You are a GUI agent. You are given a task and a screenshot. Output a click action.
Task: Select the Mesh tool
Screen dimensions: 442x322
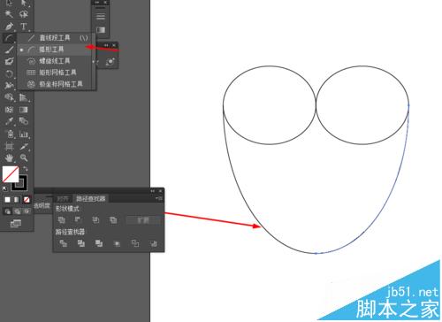tap(9, 110)
